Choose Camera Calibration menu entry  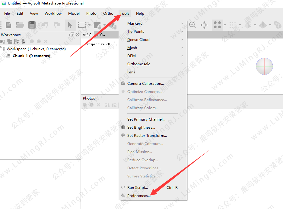pos(145,84)
